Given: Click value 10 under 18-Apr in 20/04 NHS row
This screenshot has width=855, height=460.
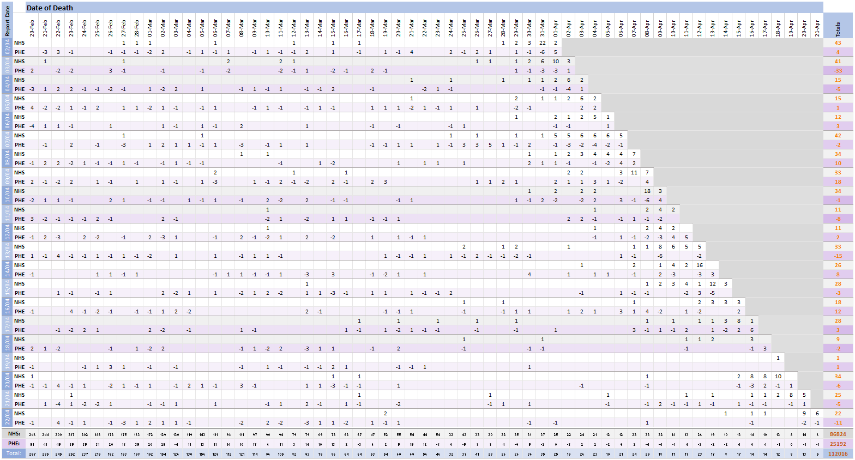Looking at the screenshot, I should point(778,377).
